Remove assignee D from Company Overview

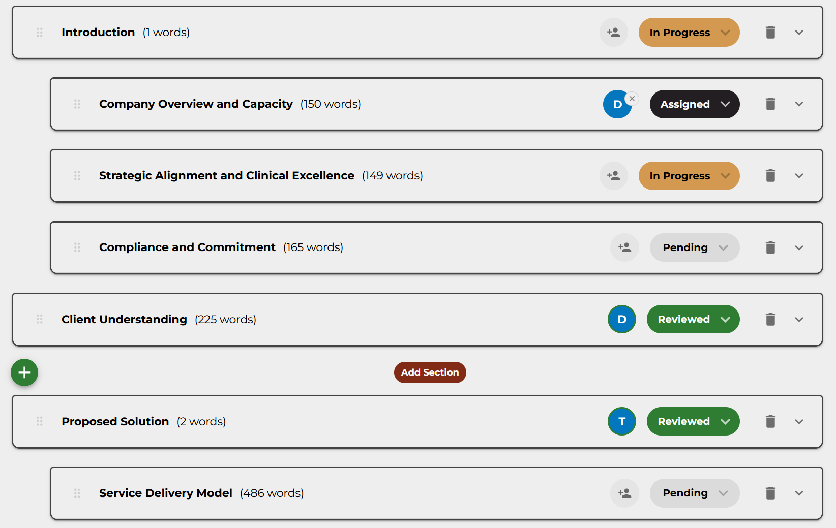coord(632,98)
